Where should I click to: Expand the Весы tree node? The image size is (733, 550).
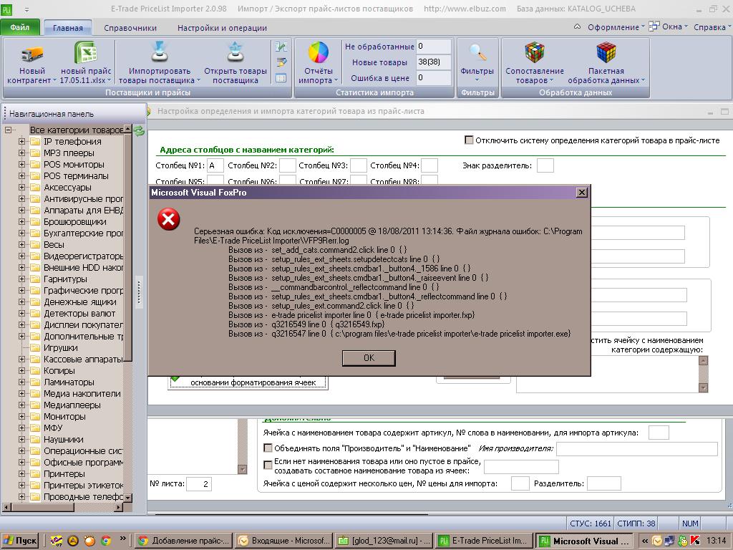pyautogui.click(x=21, y=245)
